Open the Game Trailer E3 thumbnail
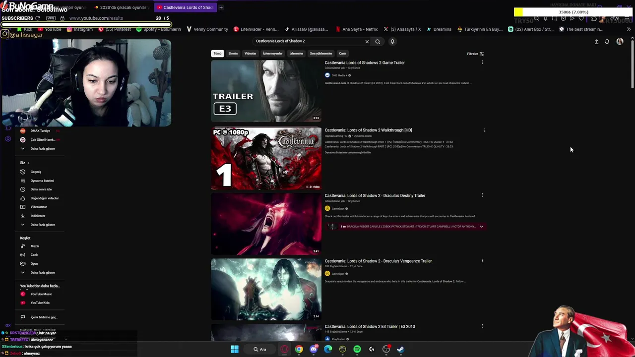The image size is (635, 357). (x=266, y=91)
